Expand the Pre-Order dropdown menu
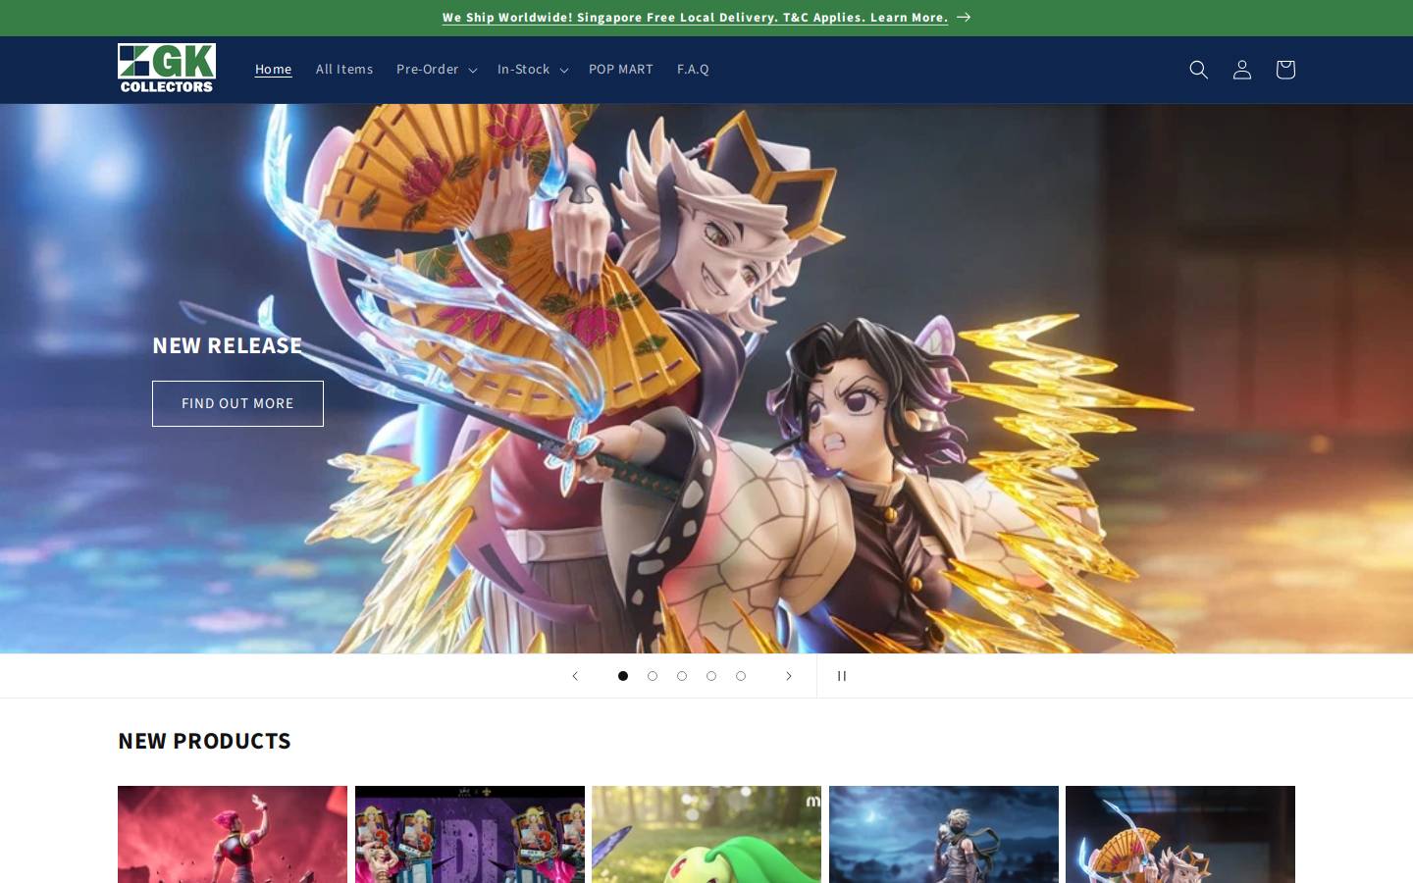 coord(437,70)
